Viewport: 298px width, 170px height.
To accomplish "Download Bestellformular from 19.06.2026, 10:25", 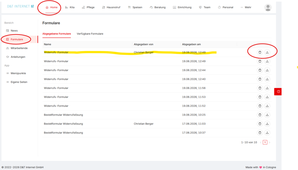I will point(267,115).
